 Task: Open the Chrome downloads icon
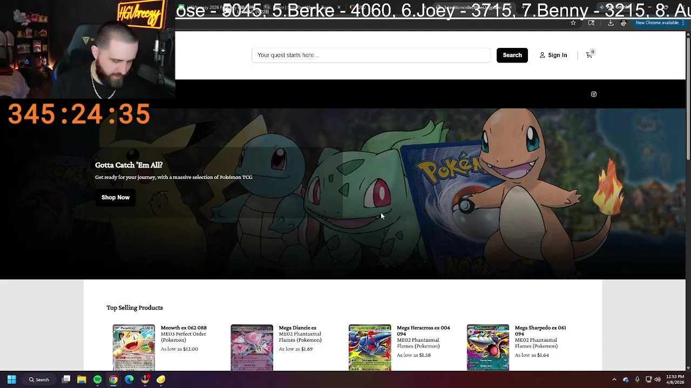pos(611,23)
